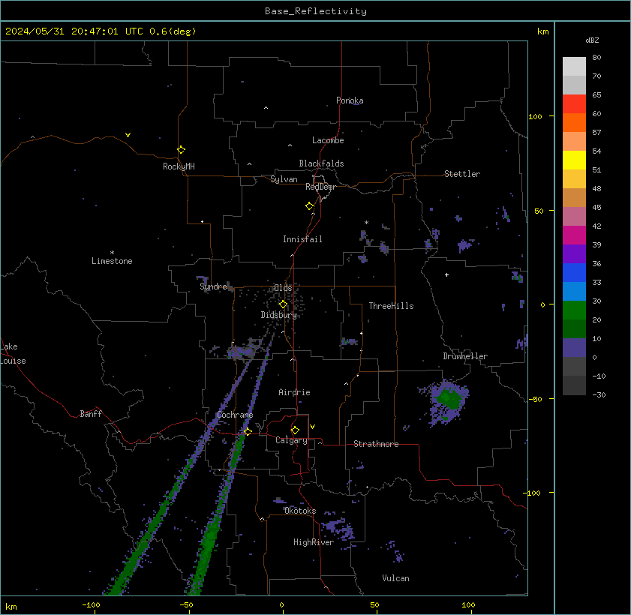Viewport: 631px width, 615px height.
Task: Click the Banff label
Action: tap(91, 414)
